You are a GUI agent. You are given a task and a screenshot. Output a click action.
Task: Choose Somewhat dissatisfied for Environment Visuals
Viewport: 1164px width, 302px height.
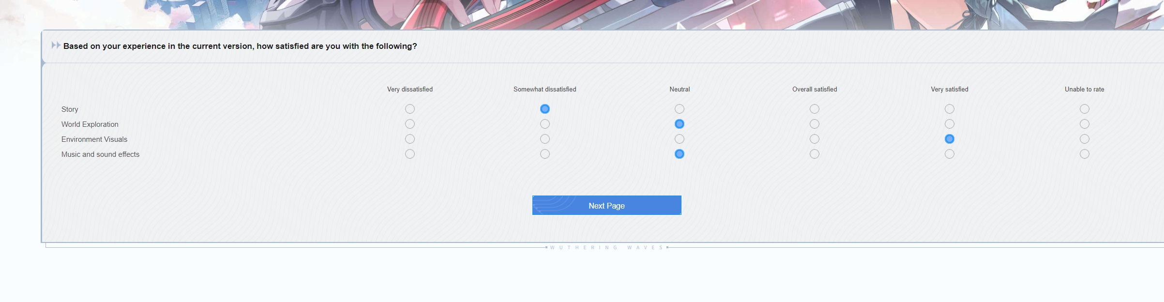(x=545, y=139)
